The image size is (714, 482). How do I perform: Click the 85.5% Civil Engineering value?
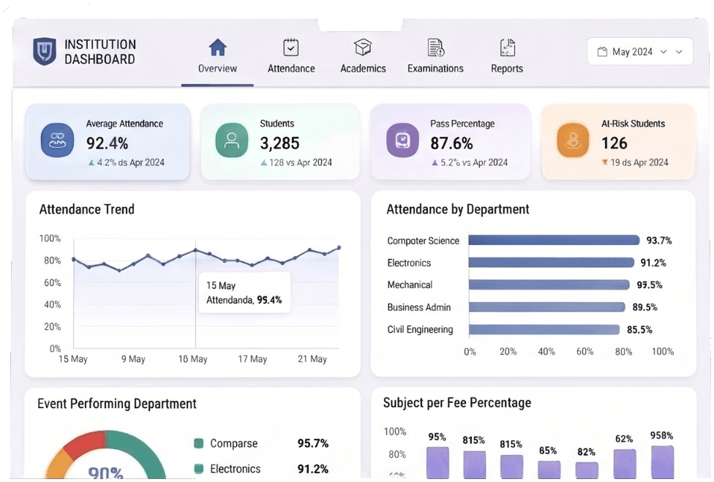(639, 330)
